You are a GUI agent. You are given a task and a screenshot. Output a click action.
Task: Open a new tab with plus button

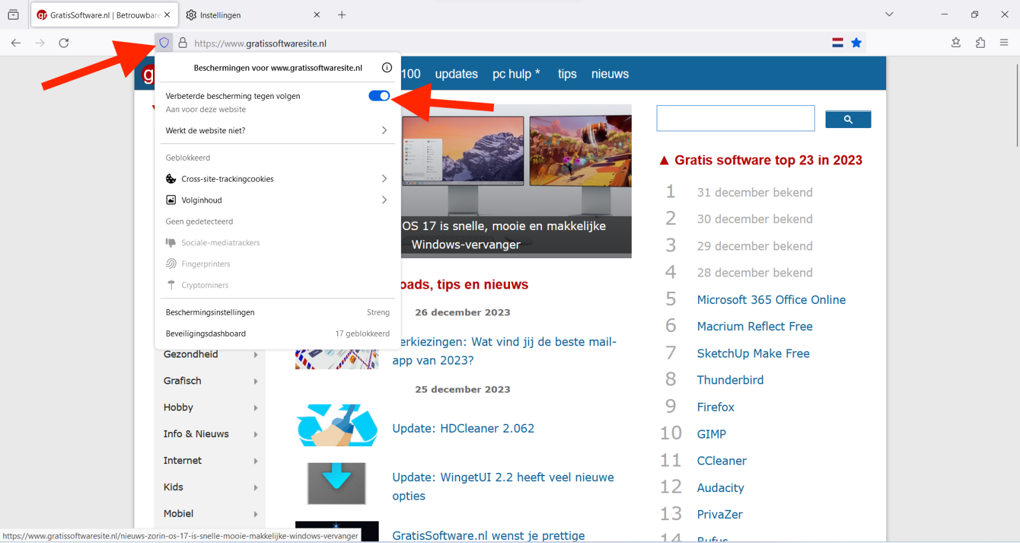tap(342, 15)
